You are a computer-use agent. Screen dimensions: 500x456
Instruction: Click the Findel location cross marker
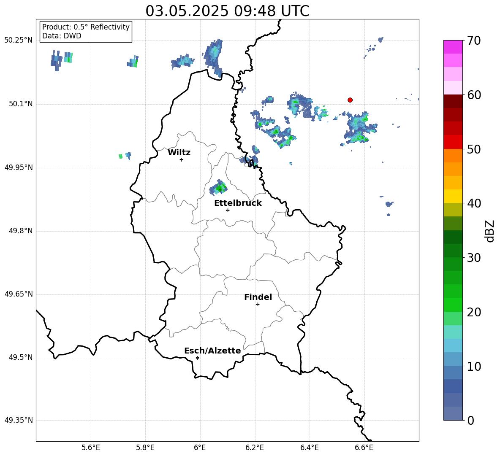[258, 305]
